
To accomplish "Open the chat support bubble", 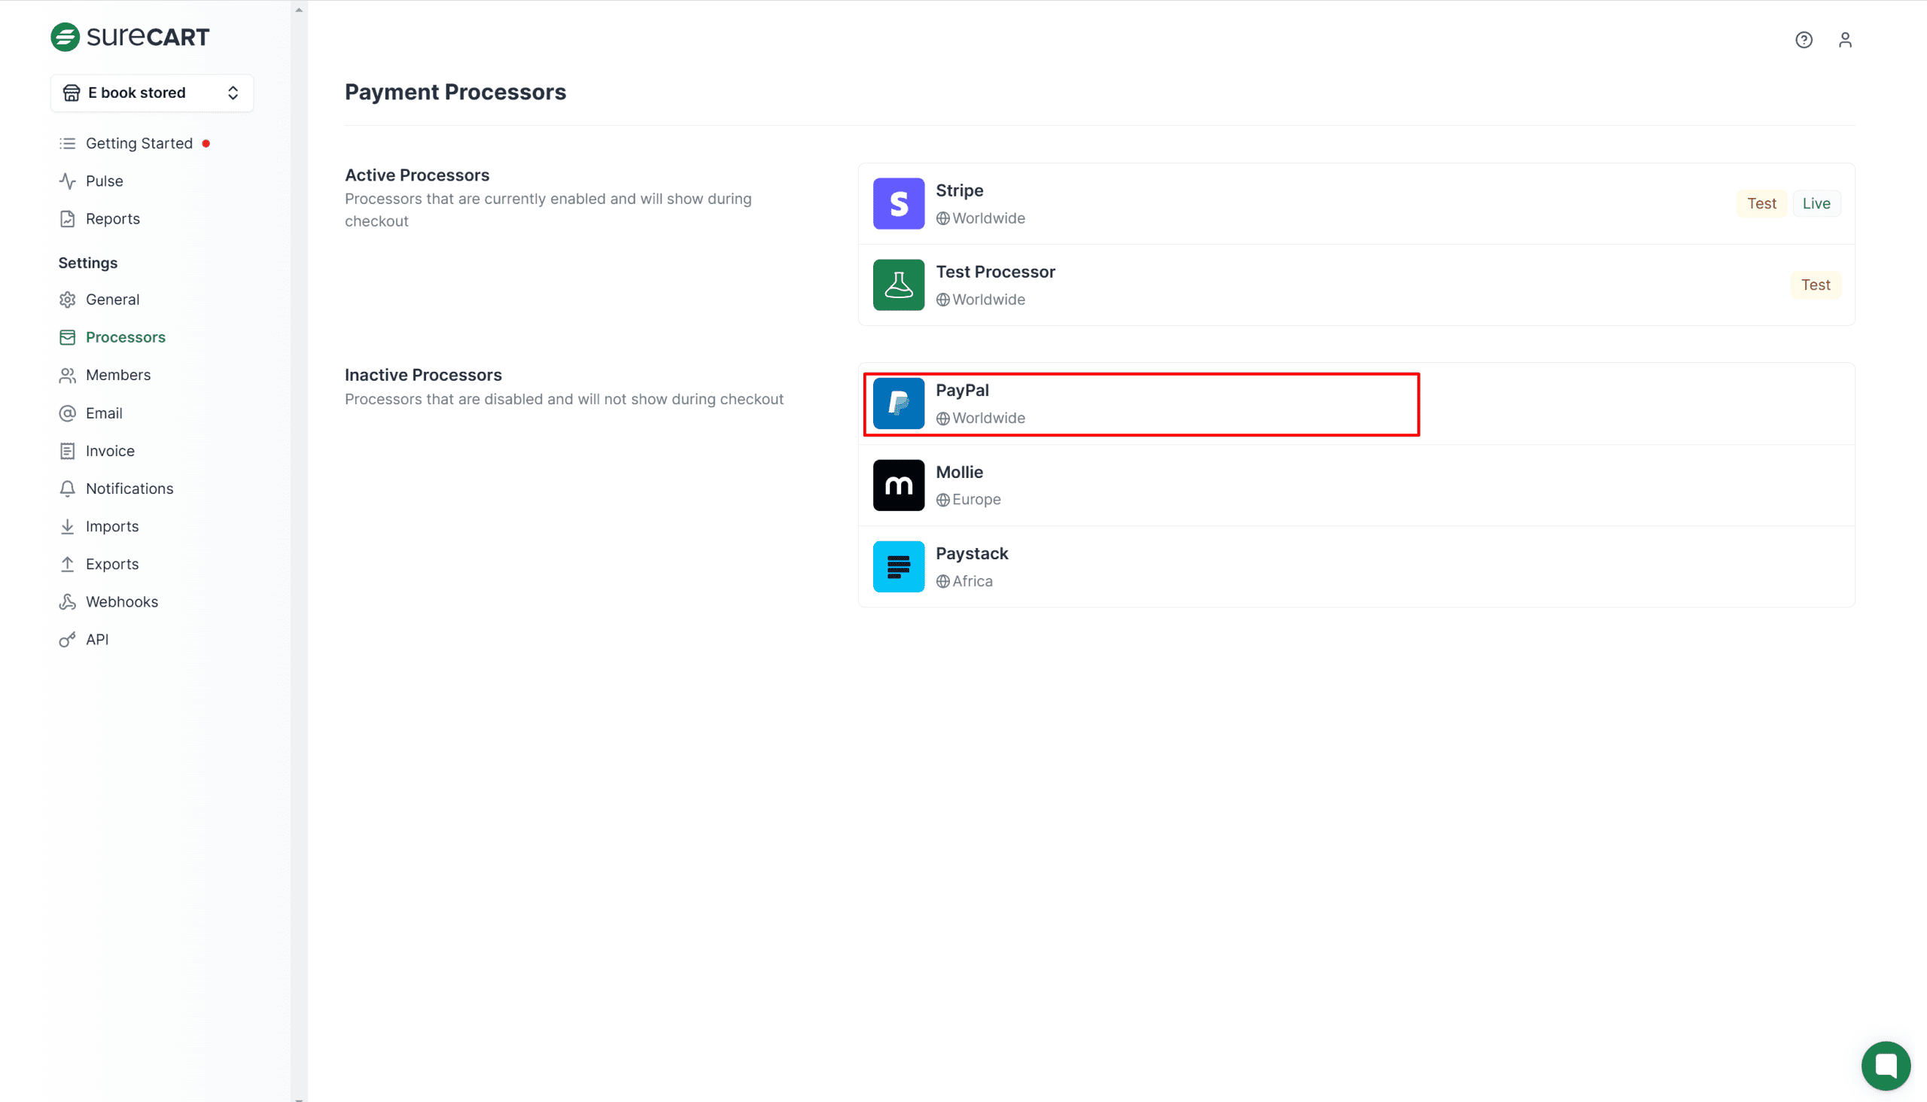I will tap(1886, 1065).
